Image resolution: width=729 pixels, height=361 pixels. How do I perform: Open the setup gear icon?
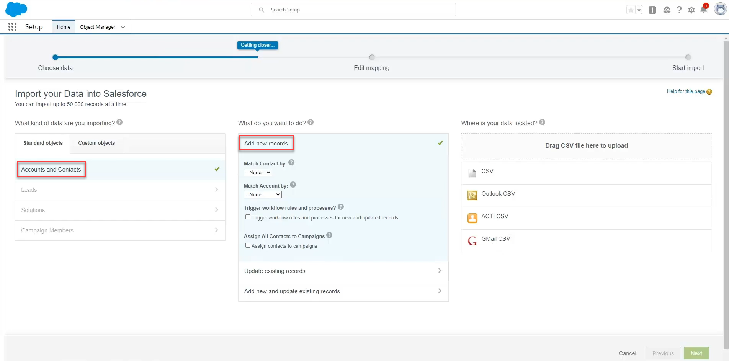click(691, 10)
